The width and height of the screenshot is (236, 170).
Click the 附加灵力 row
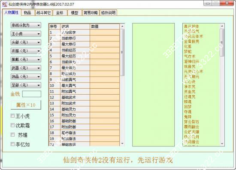point(84,115)
